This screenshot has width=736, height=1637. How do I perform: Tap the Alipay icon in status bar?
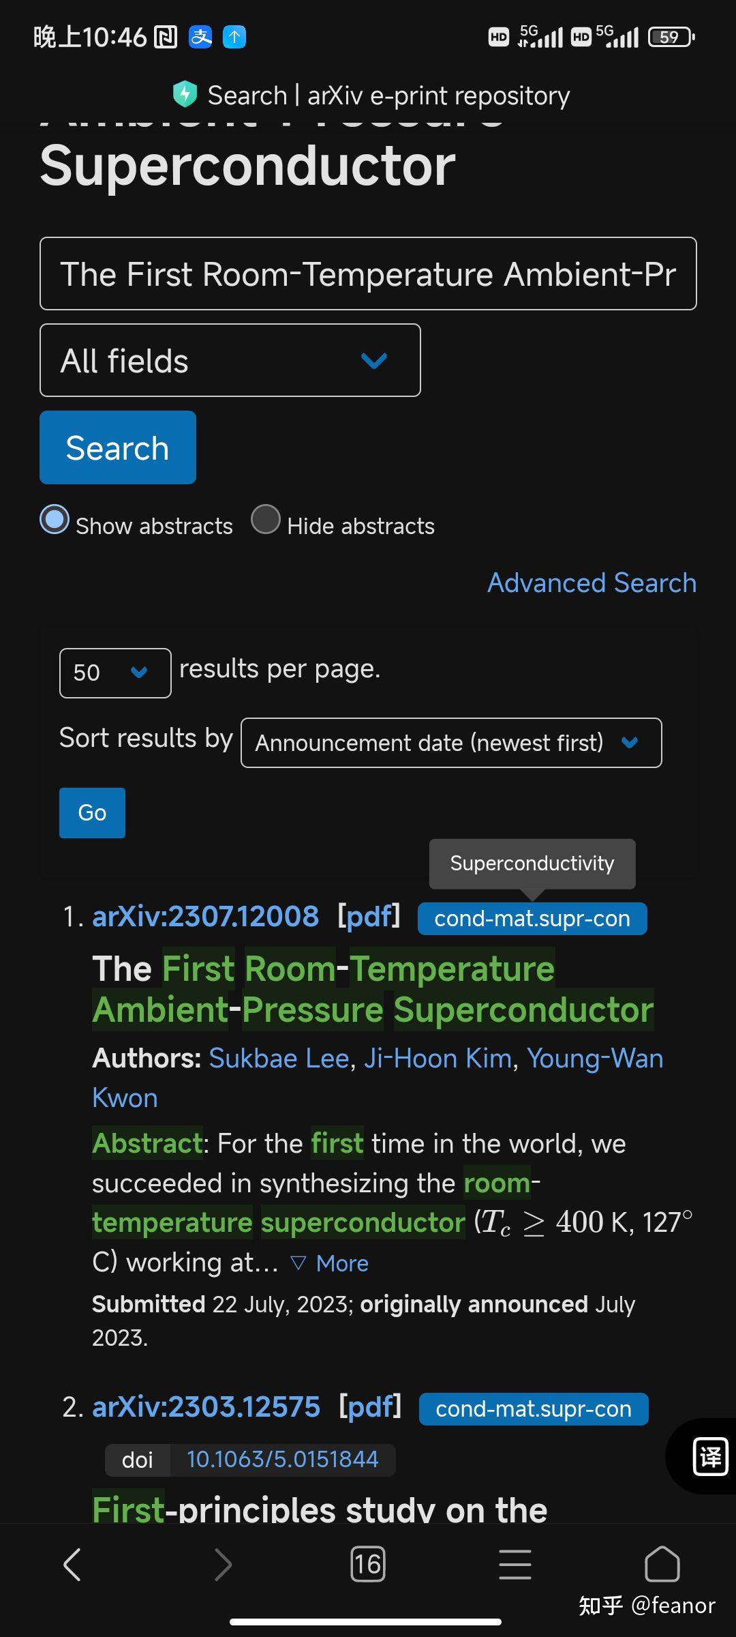(200, 37)
